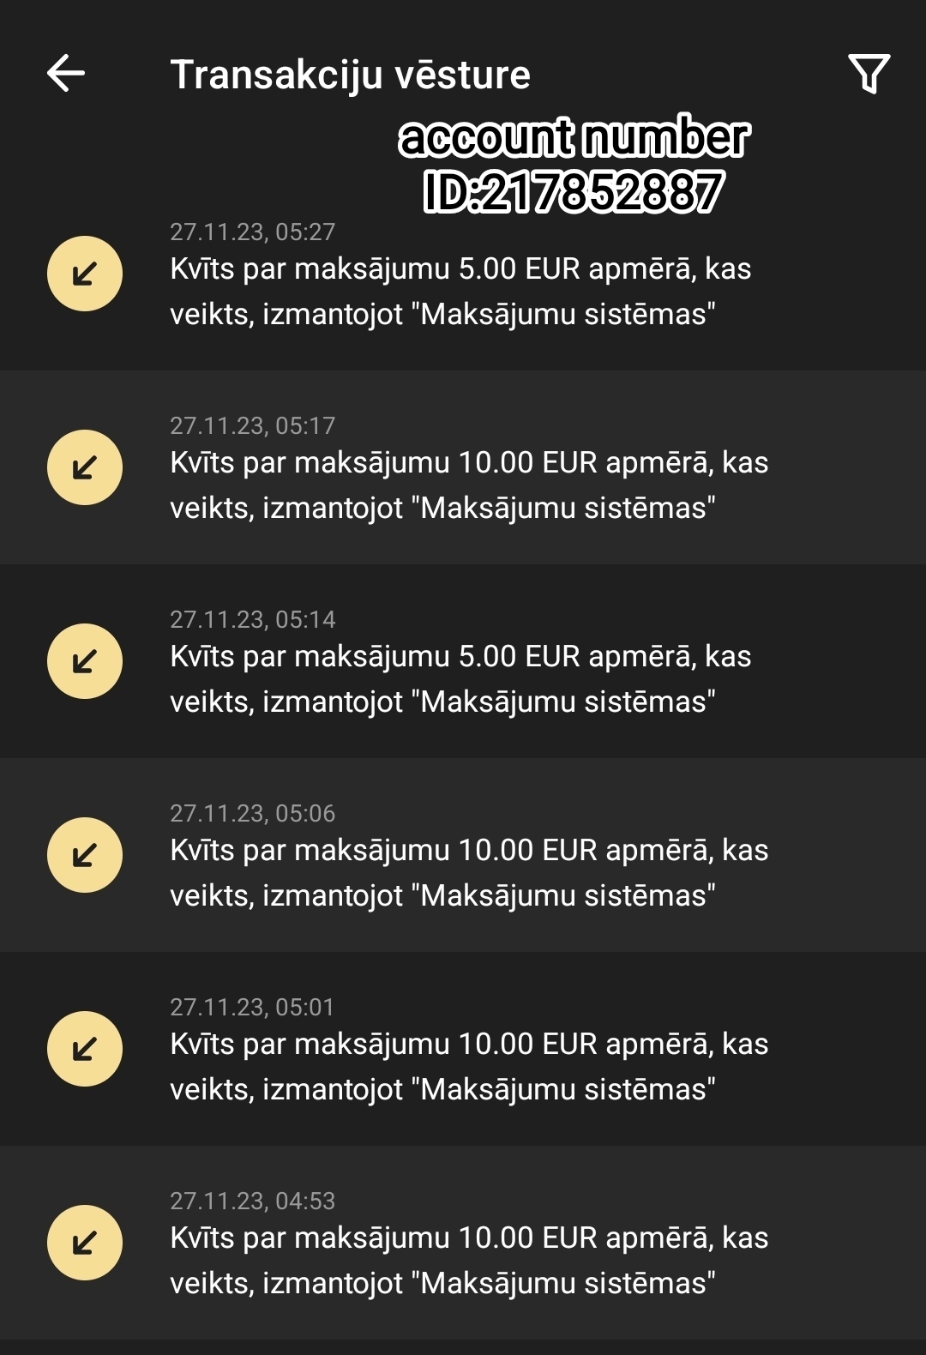The width and height of the screenshot is (926, 1355).
Task: Click the arrow icon for the 05:01 transaction
Action: (84, 1049)
